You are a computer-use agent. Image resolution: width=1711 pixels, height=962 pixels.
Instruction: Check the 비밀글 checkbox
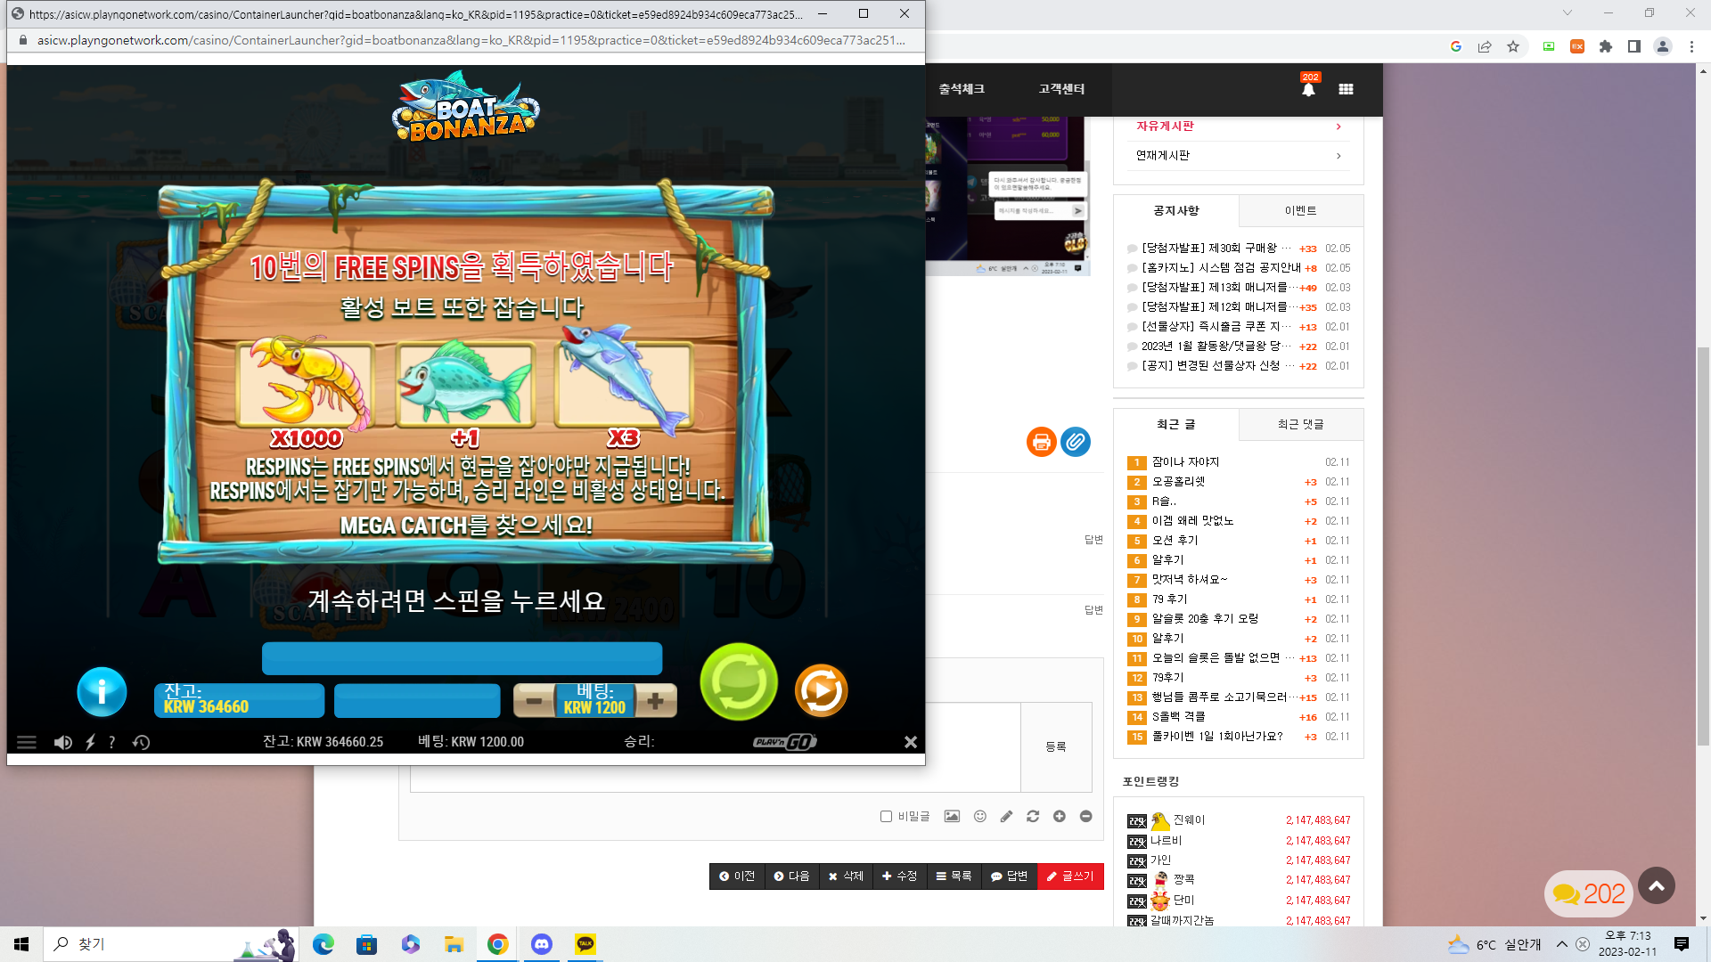tap(886, 817)
